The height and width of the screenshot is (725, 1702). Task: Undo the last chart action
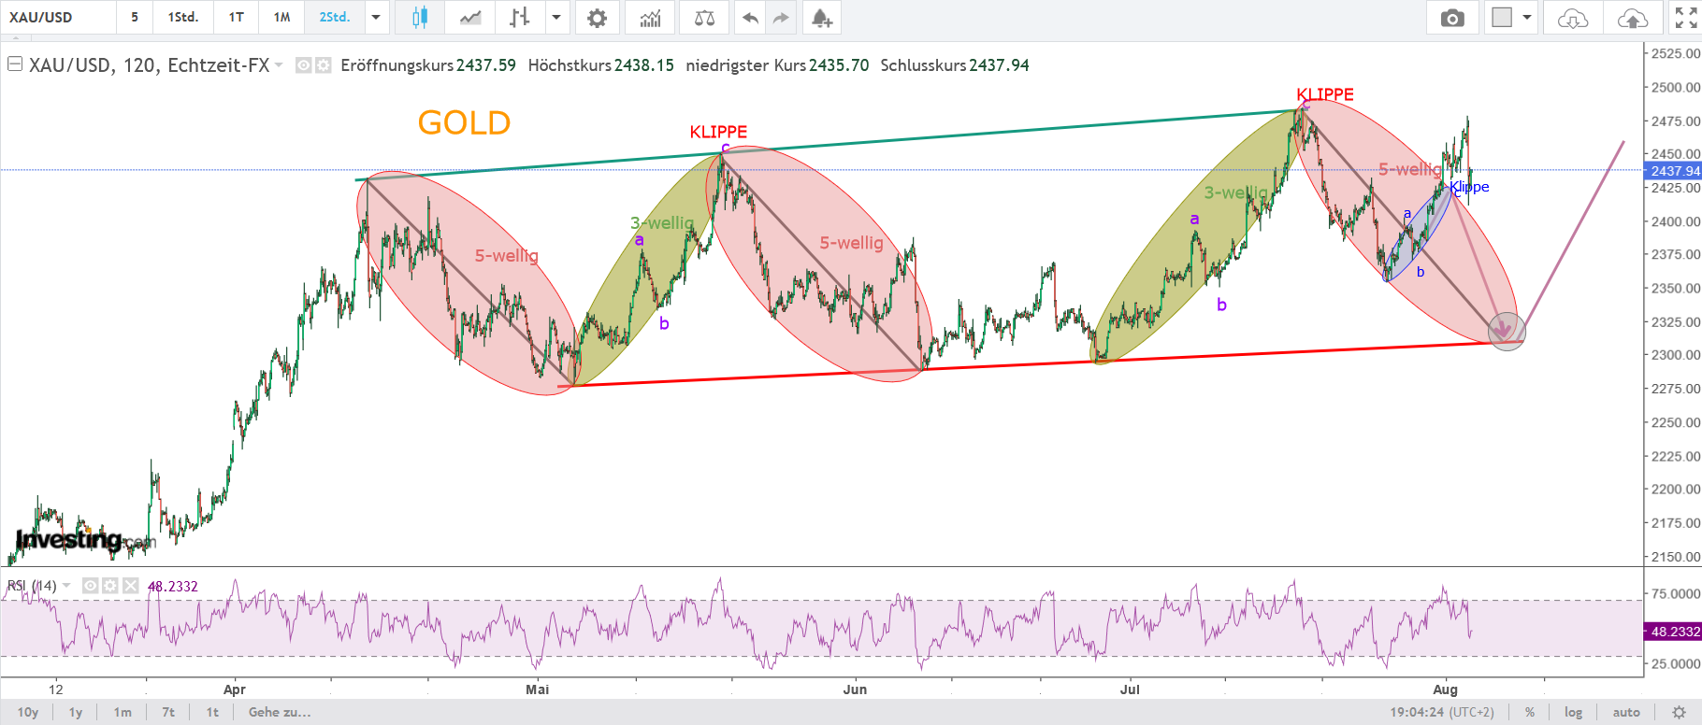[x=750, y=18]
